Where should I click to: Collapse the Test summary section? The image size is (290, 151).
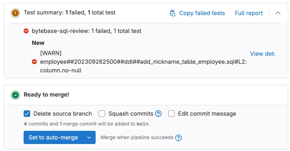pos(278,13)
